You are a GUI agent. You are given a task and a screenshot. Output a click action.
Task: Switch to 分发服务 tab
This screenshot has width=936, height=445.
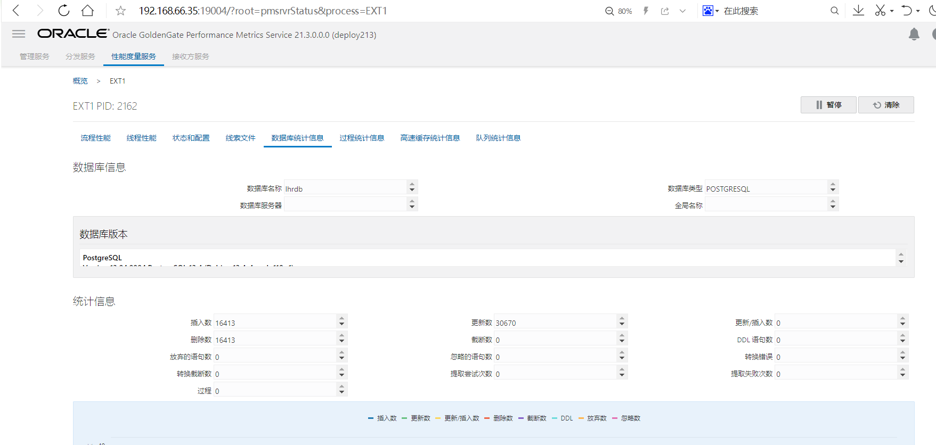80,56
